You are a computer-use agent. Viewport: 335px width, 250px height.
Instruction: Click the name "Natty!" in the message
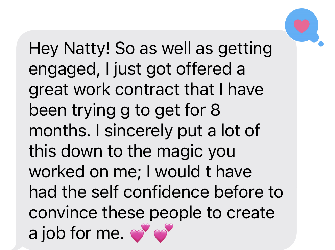click(x=87, y=49)
